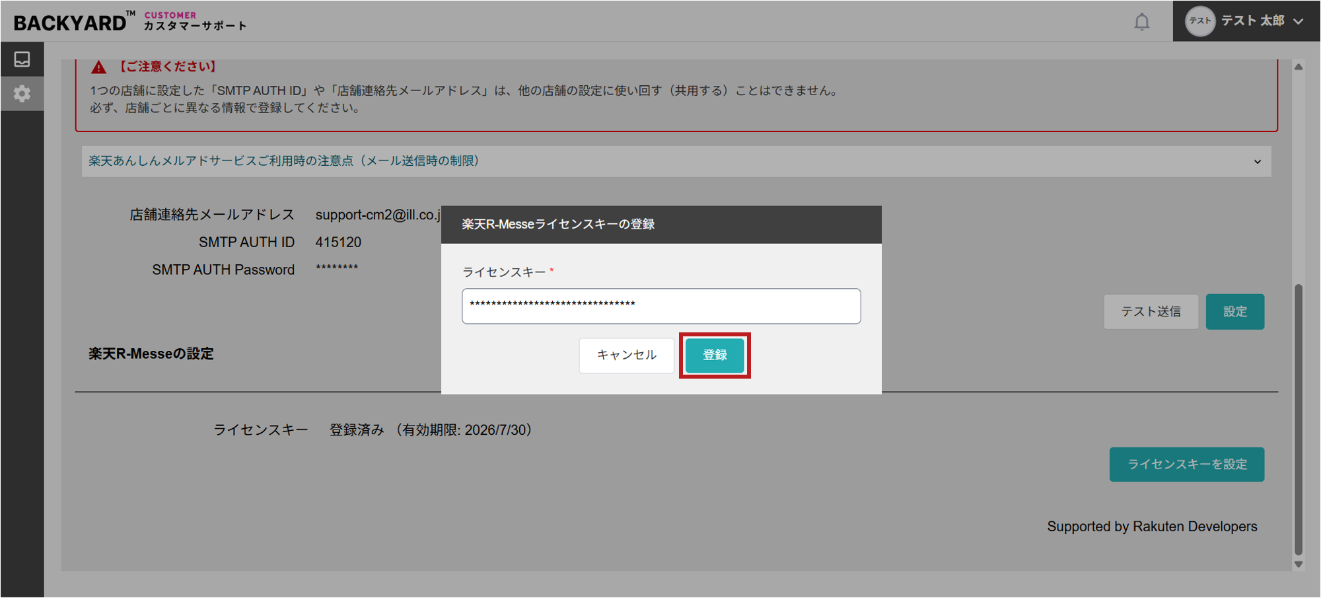Click the 設定 button for SMTP
Image resolution: width=1321 pixels, height=598 pixels.
coord(1234,311)
